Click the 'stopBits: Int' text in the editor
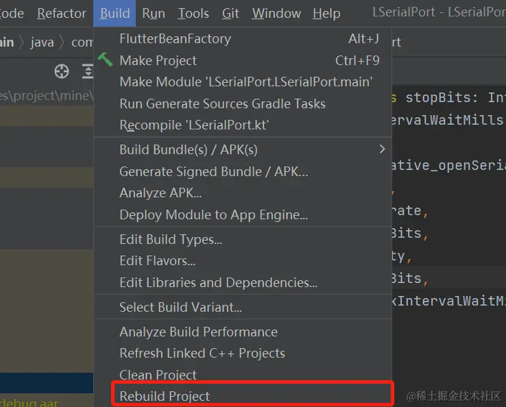Screen dimensions: 506x407 pos(455,97)
